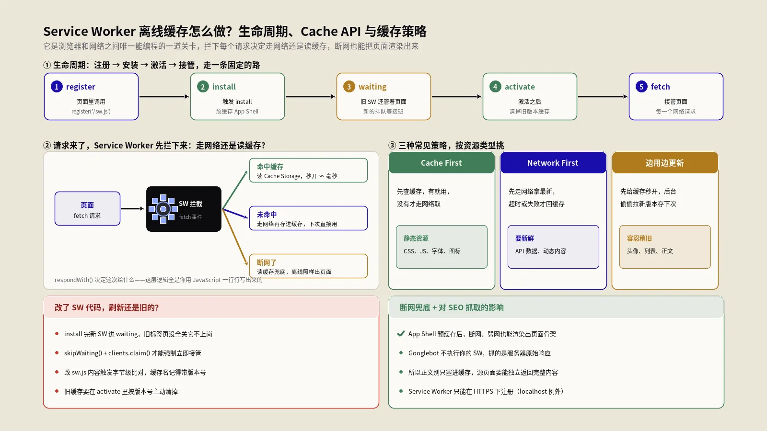Click bullet install 完新 SW 进 waiting
Viewport: 767px width, 431px height.
tap(138, 334)
